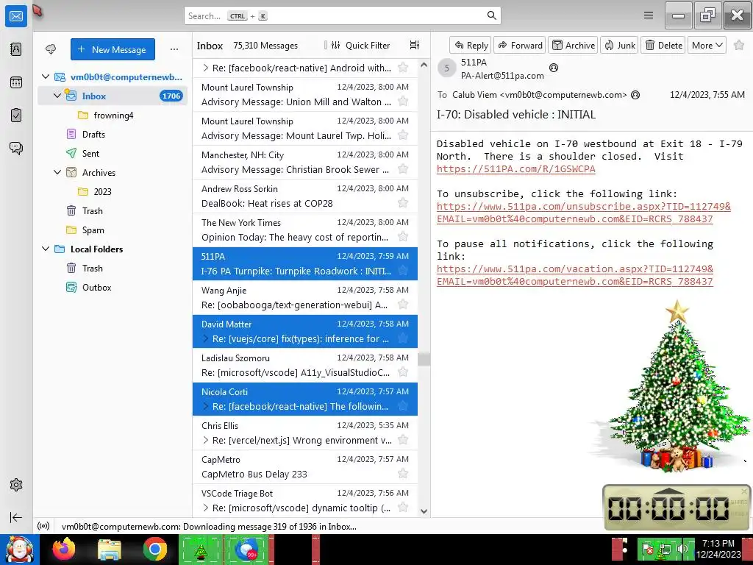Delete the open message
The height and width of the screenshot is (565, 753).
pos(663,45)
